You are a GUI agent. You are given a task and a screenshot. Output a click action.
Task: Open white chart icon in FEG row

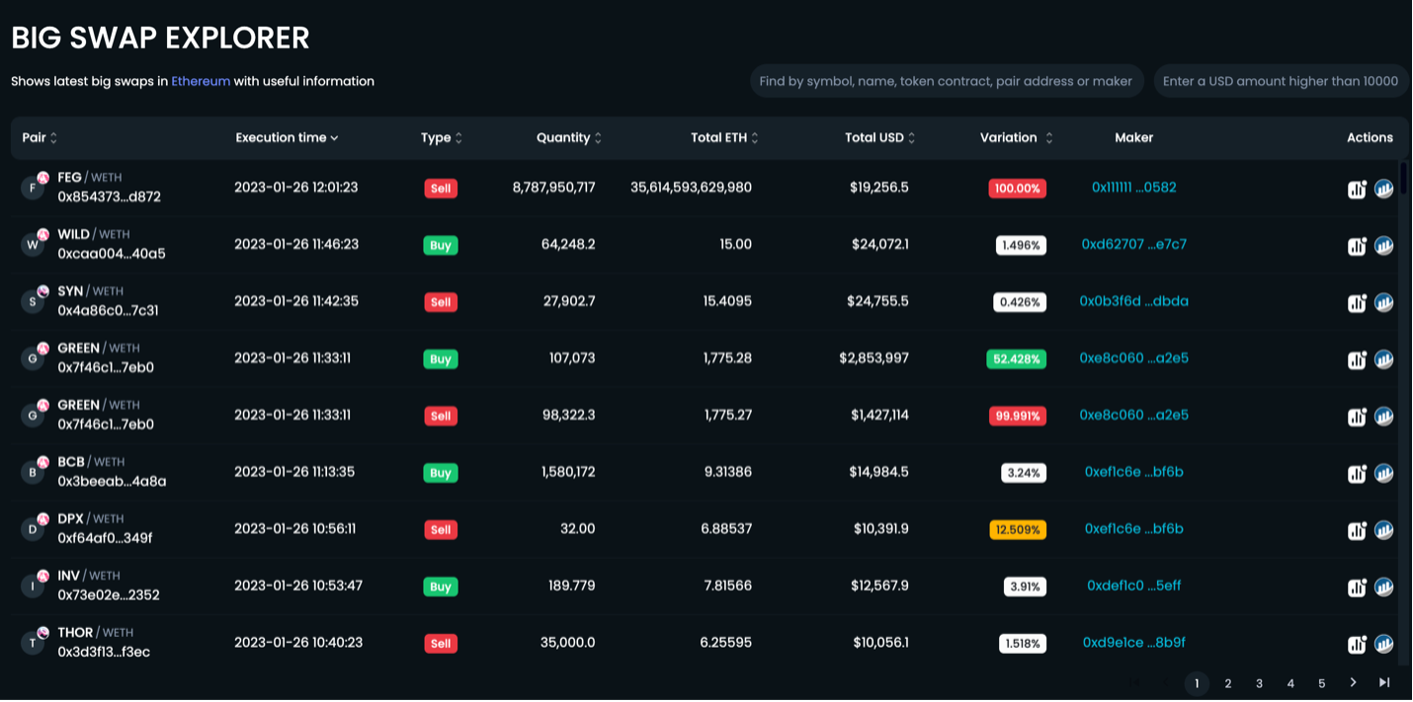(1357, 189)
